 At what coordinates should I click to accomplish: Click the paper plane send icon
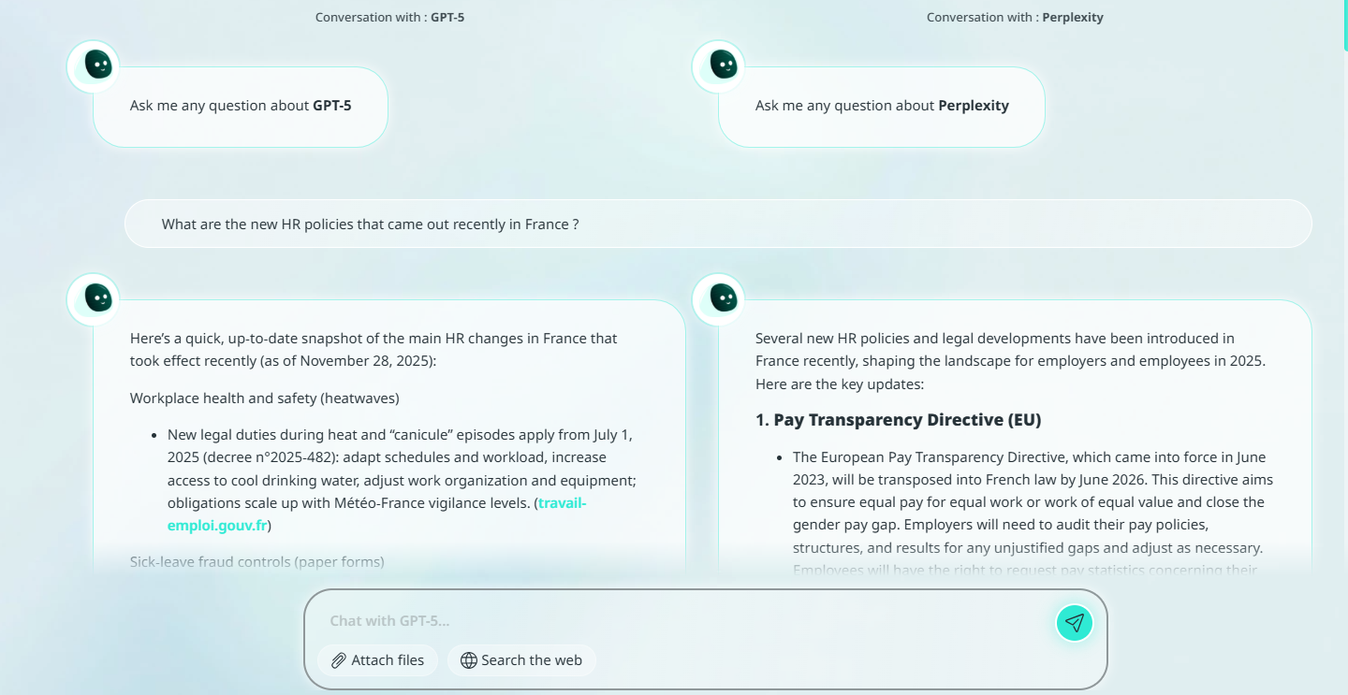pos(1075,623)
